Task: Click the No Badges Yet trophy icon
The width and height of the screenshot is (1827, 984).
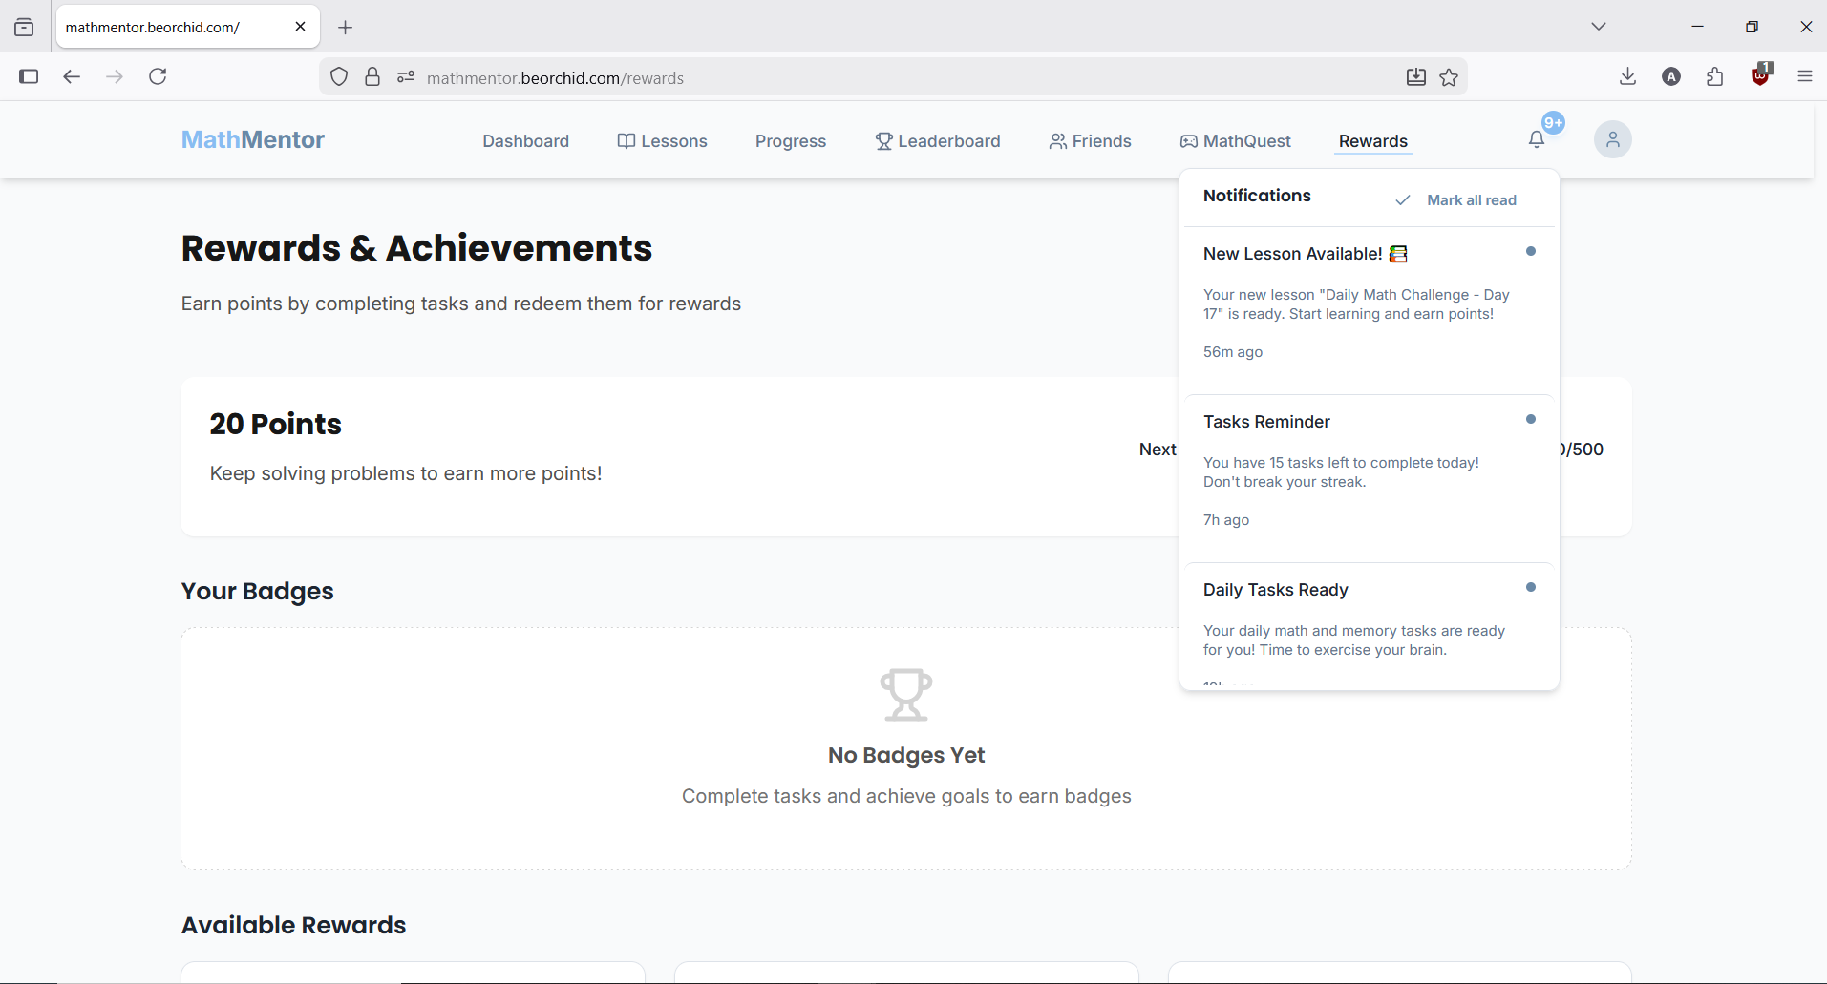Action: coord(906,694)
